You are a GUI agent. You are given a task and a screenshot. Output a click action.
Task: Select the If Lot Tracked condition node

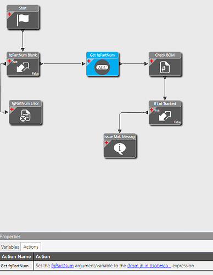pyautogui.click(x=165, y=113)
